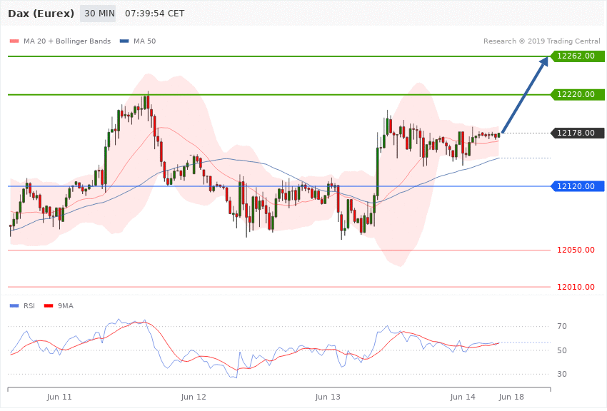Click the Jun 13 date label
The width and height of the screenshot is (607, 411).
[328, 397]
